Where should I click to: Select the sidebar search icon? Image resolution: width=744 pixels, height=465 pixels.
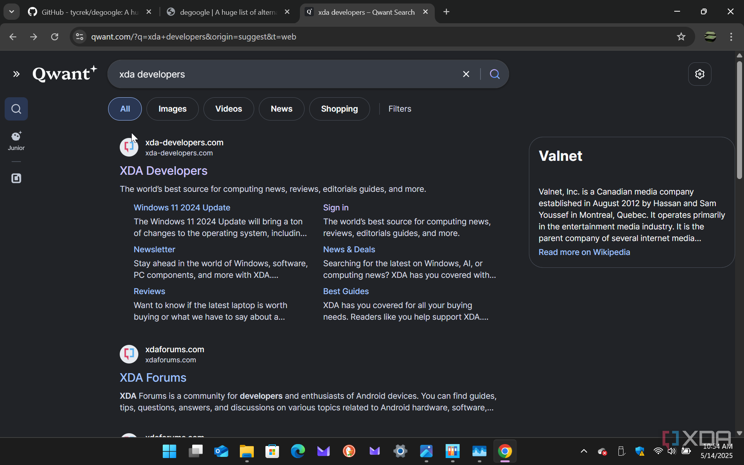[16, 109]
